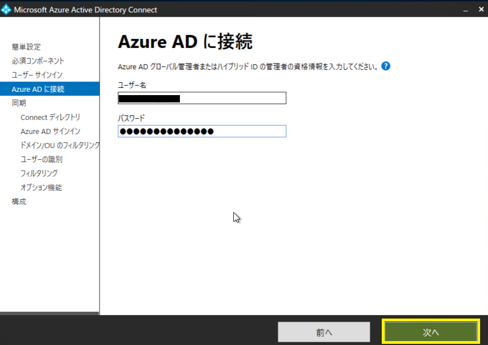Open ドメイン/OU のフィルタリング step

point(60,145)
